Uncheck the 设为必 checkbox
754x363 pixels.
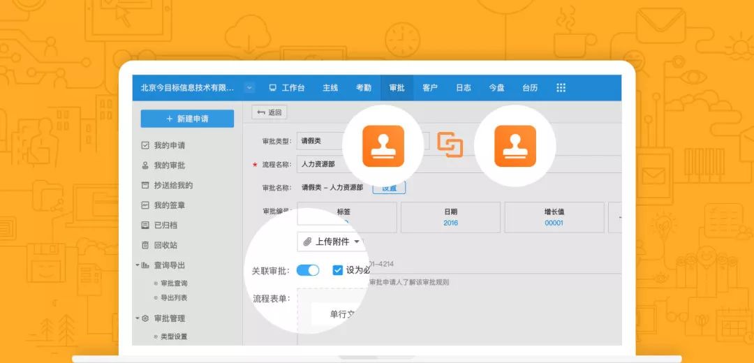coord(338,270)
